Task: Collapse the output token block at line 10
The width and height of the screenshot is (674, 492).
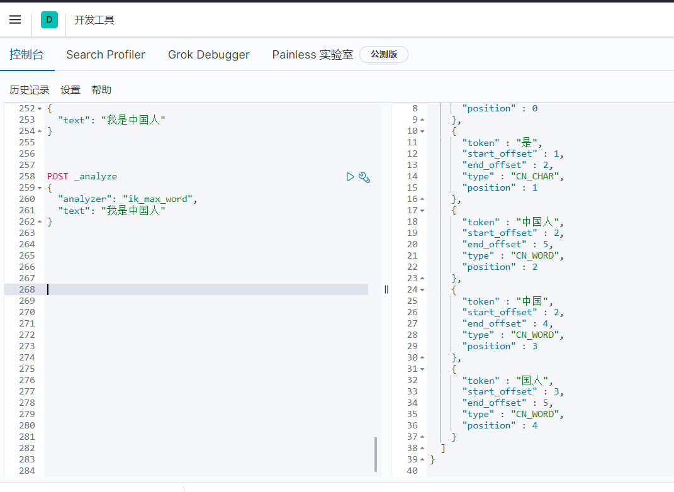Action: coord(422,131)
